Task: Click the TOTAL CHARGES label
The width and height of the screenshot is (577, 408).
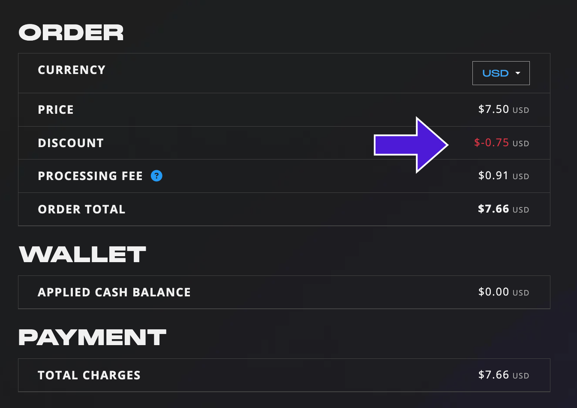Action: coord(89,375)
